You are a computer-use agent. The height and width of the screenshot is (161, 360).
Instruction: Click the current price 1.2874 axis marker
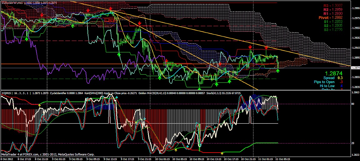point(355,68)
